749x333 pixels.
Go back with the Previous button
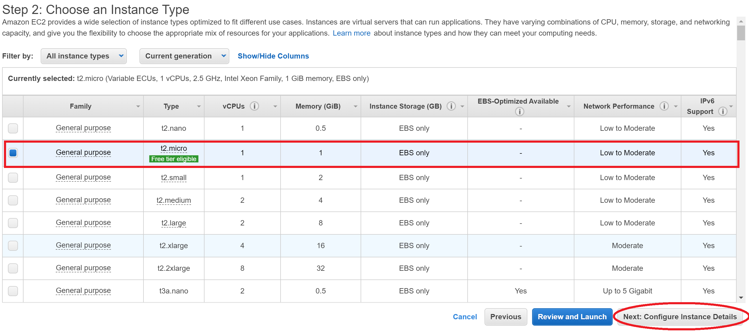click(506, 317)
